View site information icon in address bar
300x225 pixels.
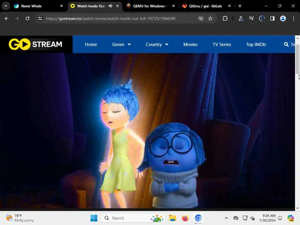pos(40,18)
